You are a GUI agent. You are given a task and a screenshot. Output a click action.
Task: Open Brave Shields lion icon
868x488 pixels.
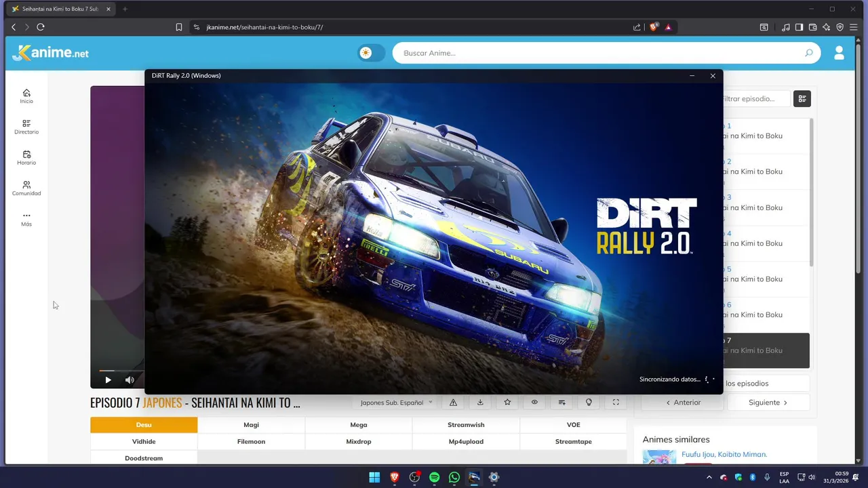pyautogui.click(x=654, y=27)
